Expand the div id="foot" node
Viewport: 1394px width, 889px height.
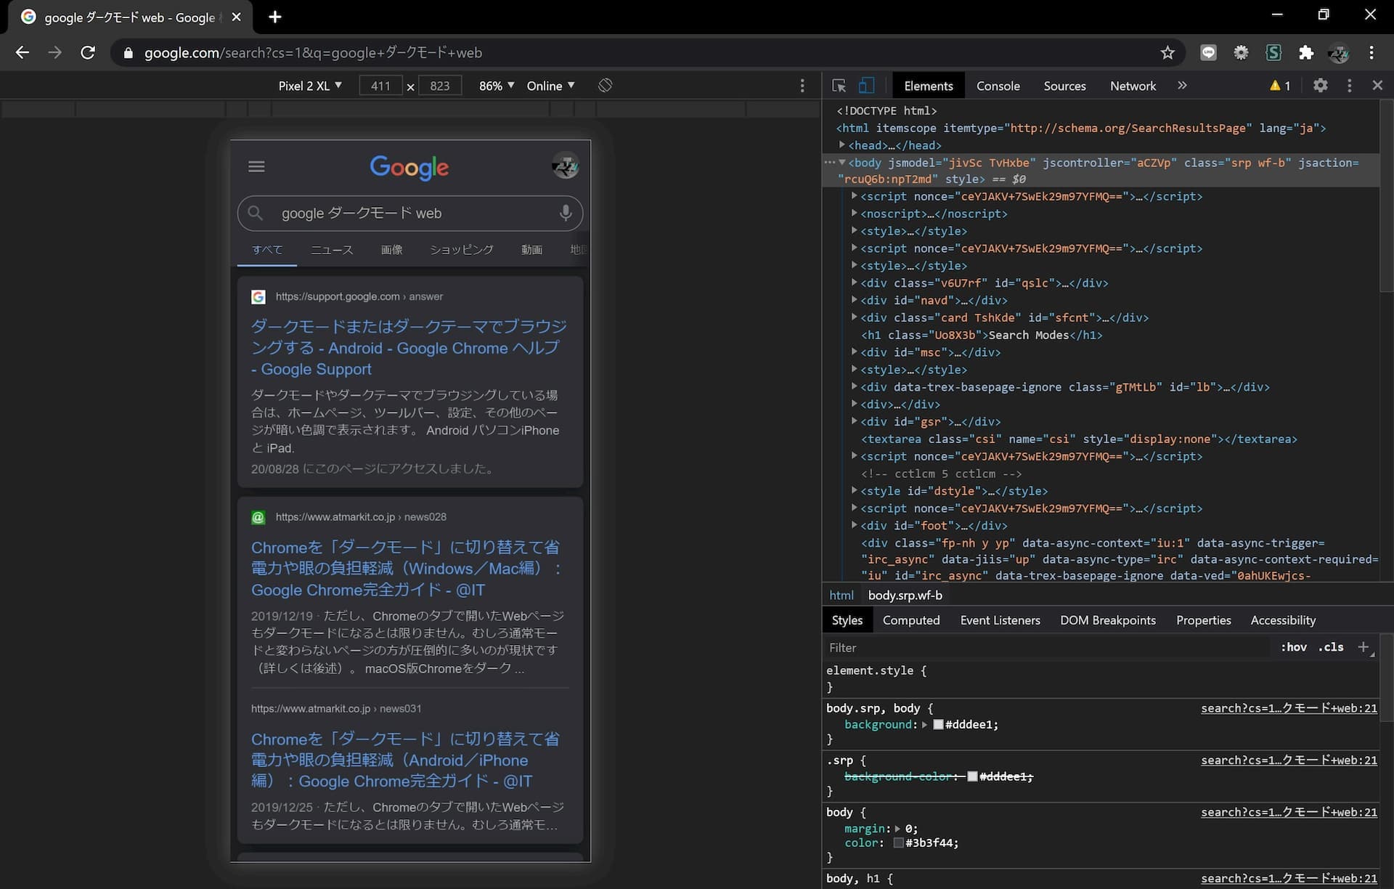pyautogui.click(x=855, y=524)
